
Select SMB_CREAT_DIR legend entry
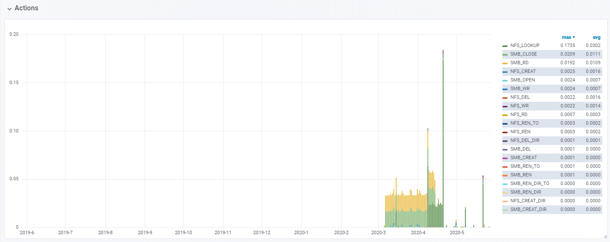tap(528, 209)
